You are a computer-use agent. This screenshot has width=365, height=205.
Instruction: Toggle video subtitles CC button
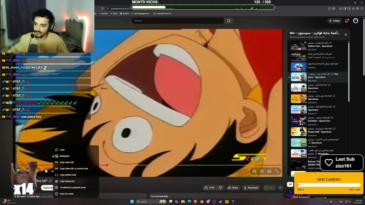coord(254,171)
